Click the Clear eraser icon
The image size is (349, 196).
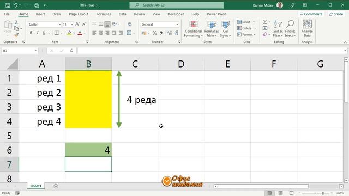(265, 34)
